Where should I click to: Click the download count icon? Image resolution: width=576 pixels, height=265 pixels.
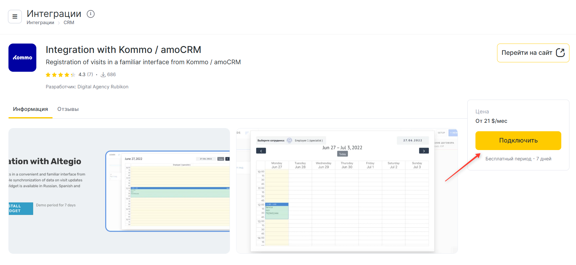[x=103, y=75]
